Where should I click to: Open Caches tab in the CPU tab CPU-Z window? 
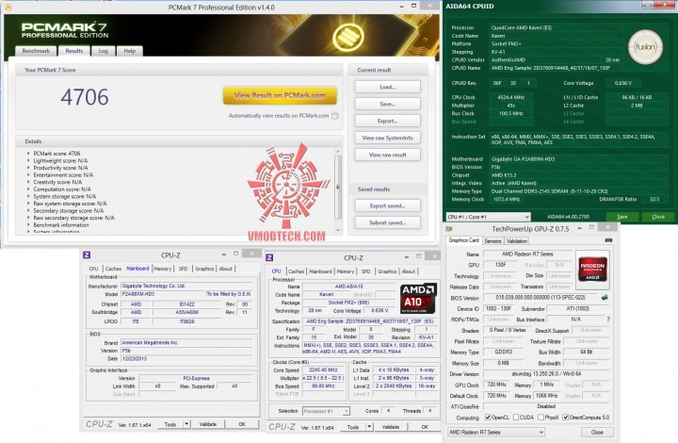point(297,271)
